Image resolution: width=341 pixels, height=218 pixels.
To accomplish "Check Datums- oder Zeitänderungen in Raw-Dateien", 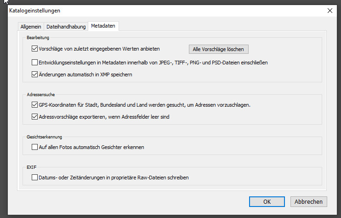I will [34, 177].
